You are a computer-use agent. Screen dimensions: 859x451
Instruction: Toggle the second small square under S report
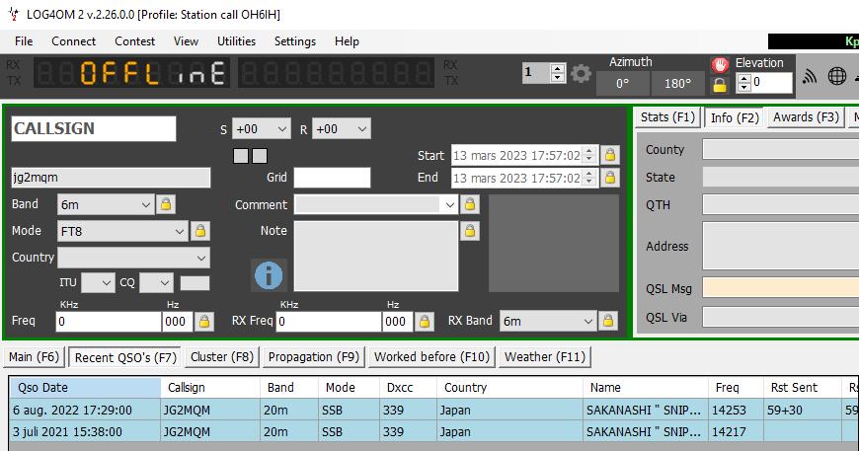pos(260,156)
